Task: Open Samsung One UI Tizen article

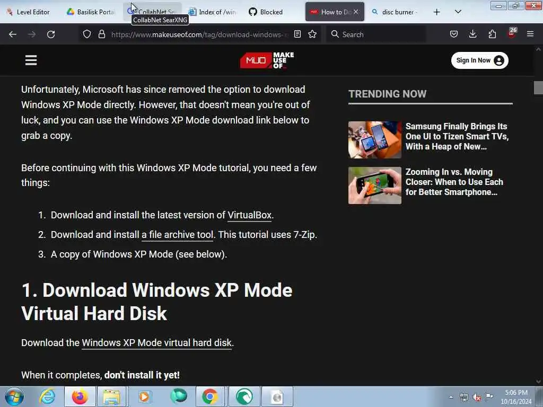Action: [x=457, y=136]
